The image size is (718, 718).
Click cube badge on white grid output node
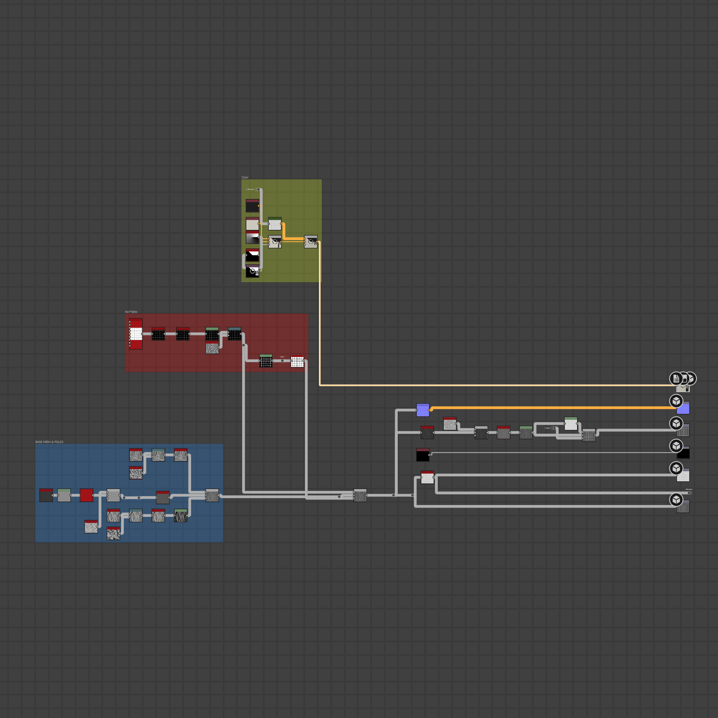coord(676,468)
